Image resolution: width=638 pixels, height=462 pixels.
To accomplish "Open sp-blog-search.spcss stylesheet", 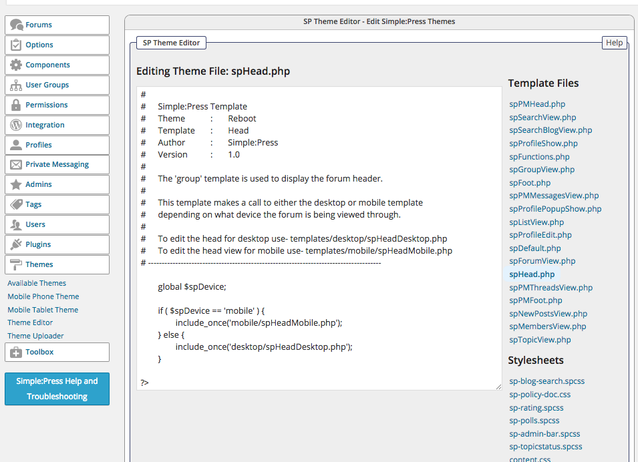I will click(x=547, y=381).
